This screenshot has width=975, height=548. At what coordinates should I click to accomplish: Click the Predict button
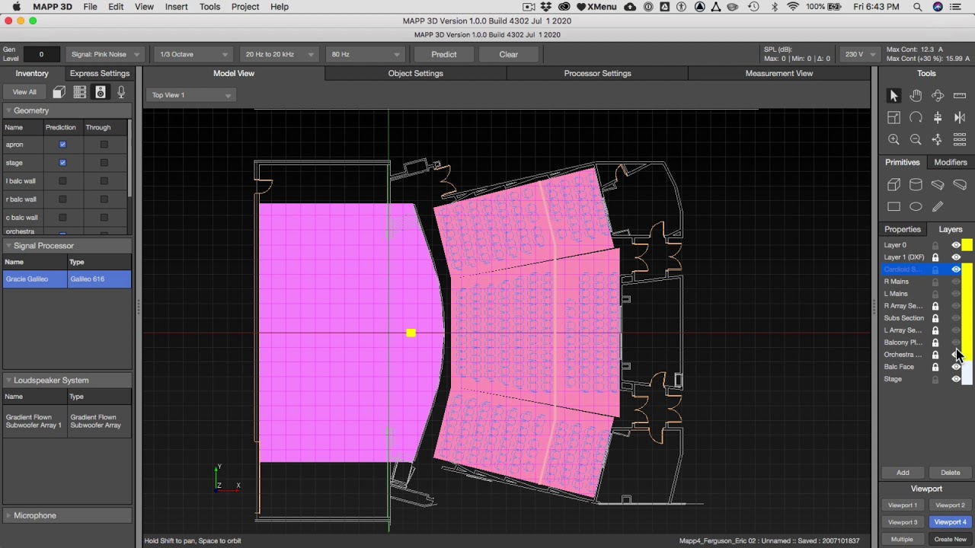tap(444, 55)
